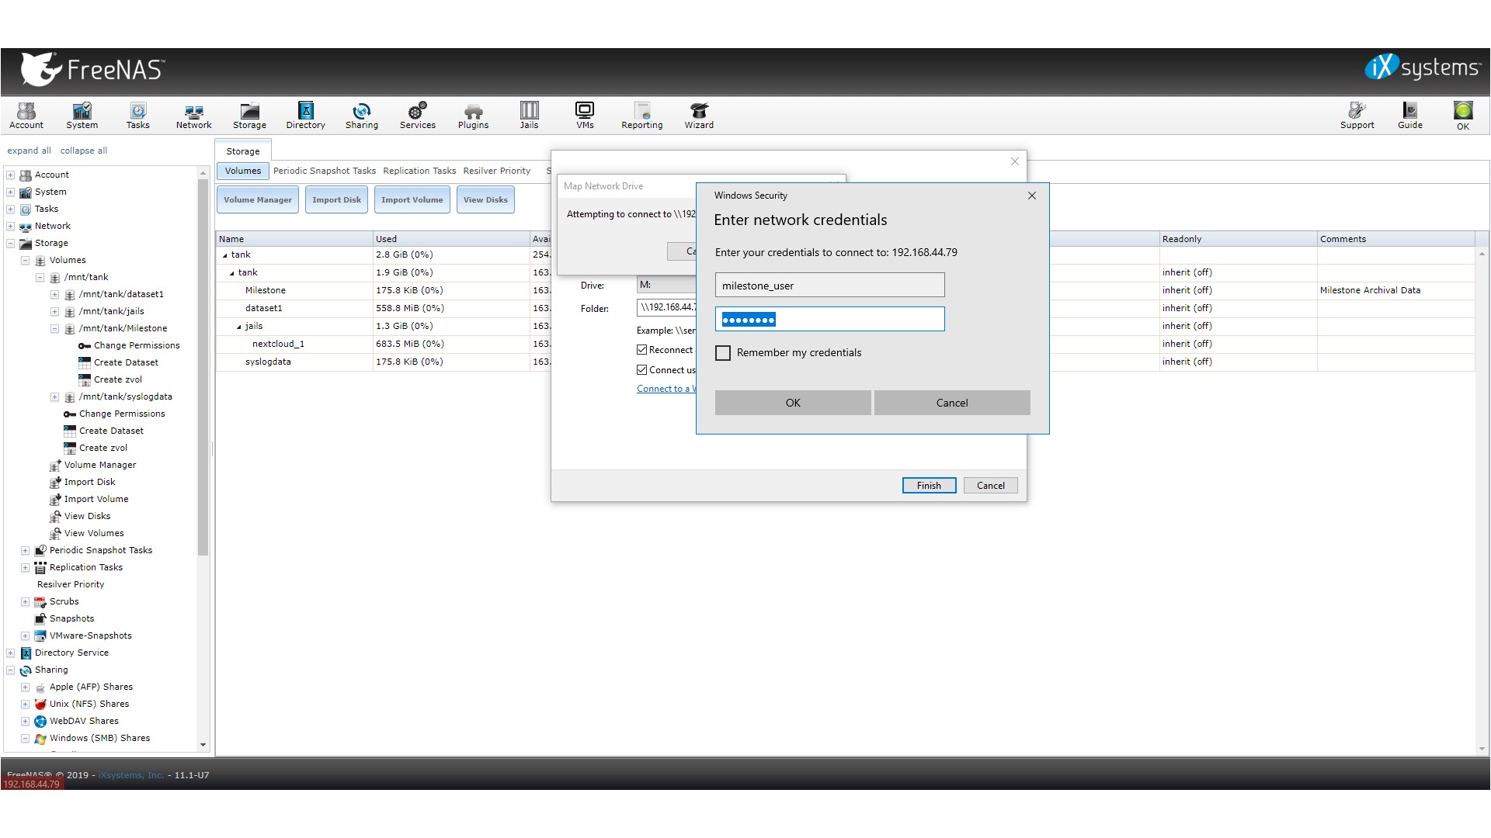
Task: Close the Windows Security dialog
Action: tap(1032, 196)
